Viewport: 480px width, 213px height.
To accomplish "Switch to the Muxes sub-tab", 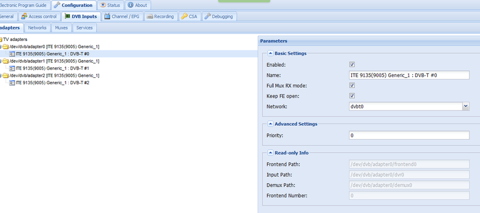I will 61,28.
